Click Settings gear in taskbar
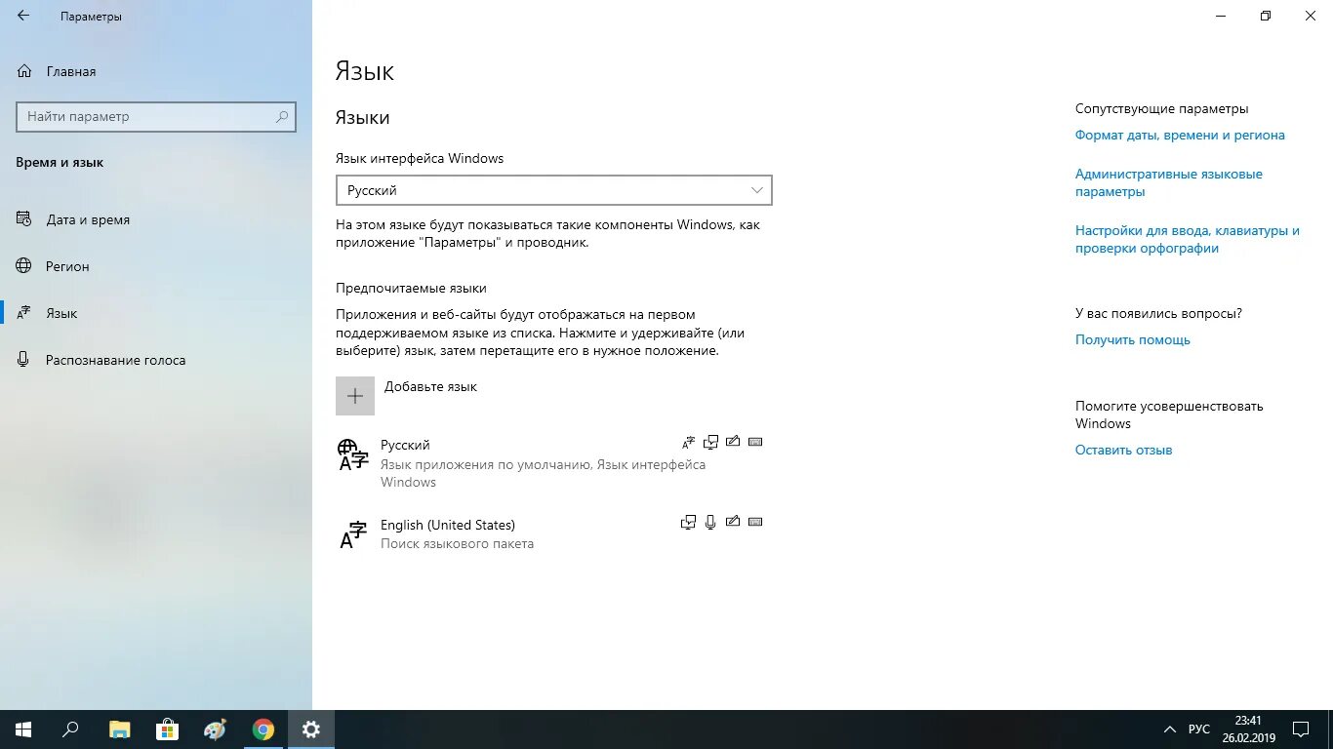Viewport: 1333px width, 749px height. coord(310,729)
